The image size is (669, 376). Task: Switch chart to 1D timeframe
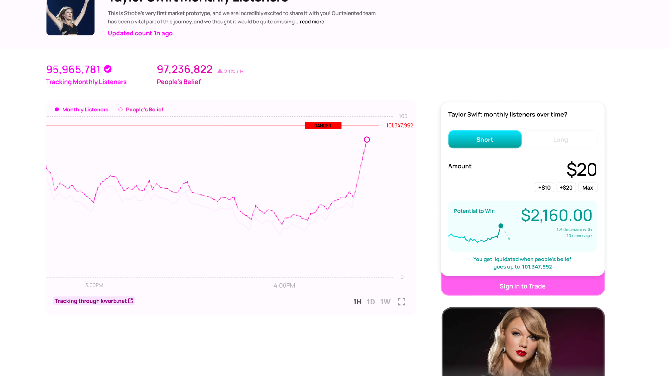click(371, 302)
